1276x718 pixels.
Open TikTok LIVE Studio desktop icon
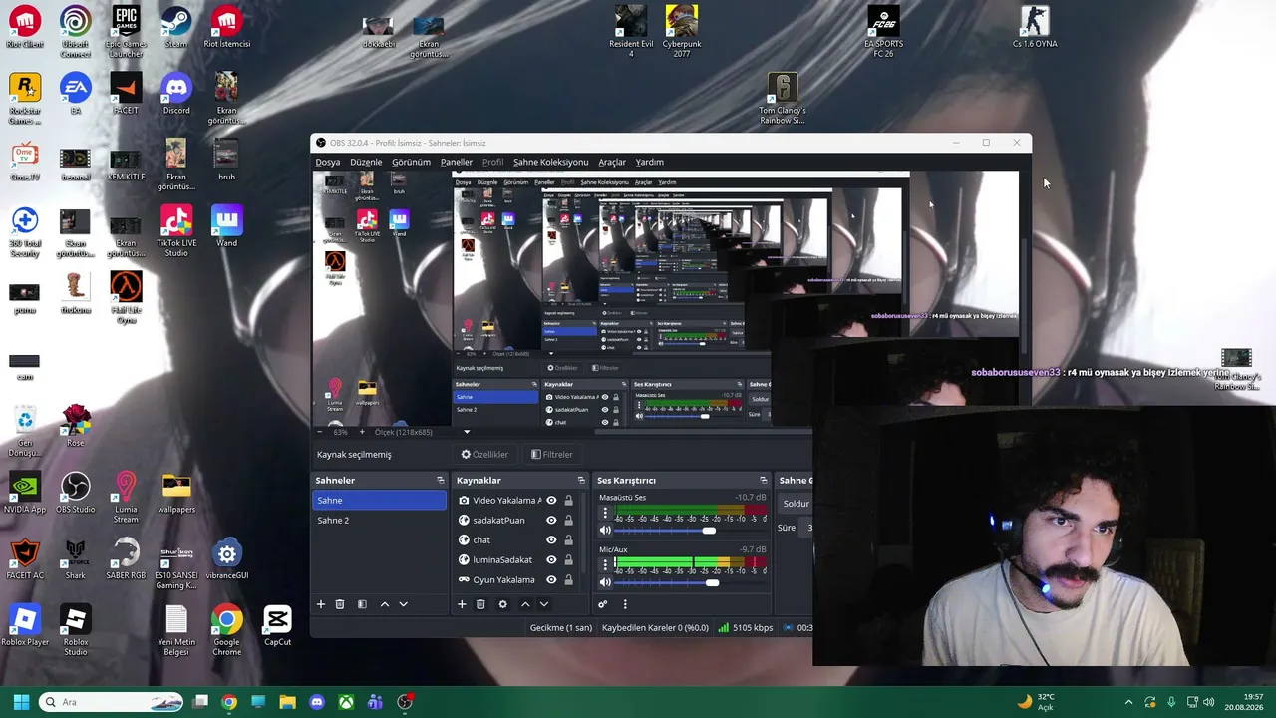click(x=176, y=231)
